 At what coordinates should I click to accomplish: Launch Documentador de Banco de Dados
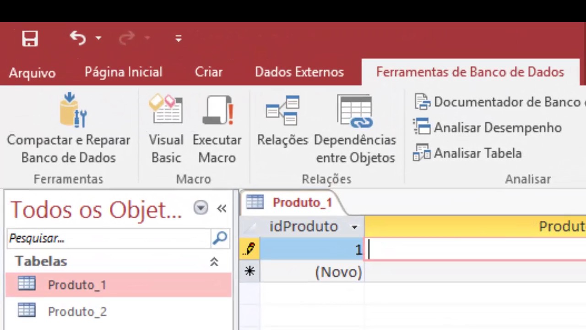click(499, 102)
